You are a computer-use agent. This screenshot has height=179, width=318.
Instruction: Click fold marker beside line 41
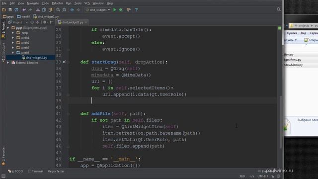click(x=69, y=114)
